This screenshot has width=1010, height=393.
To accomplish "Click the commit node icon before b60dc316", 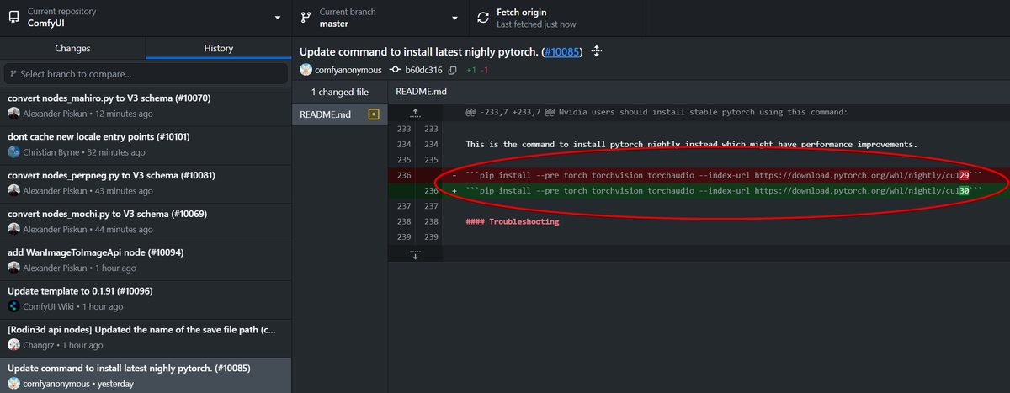I will pyautogui.click(x=395, y=70).
